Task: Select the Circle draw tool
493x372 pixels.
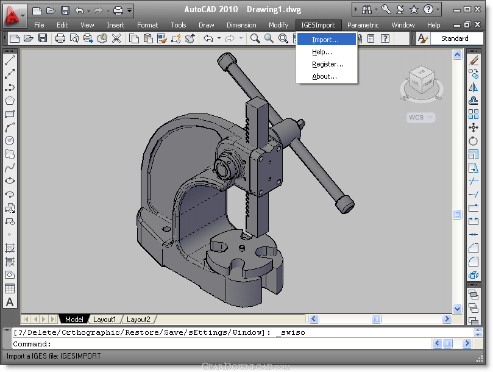Action: tap(10, 141)
